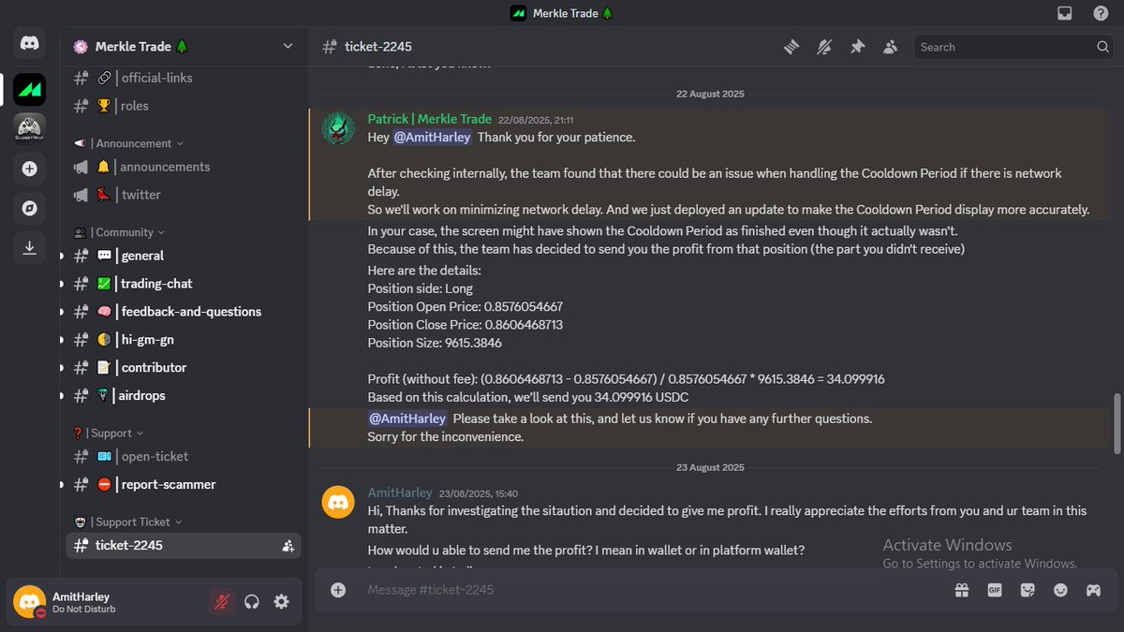This screenshot has width=1124, height=632.
Task: Unmute the microphone
Action: (x=221, y=602)
